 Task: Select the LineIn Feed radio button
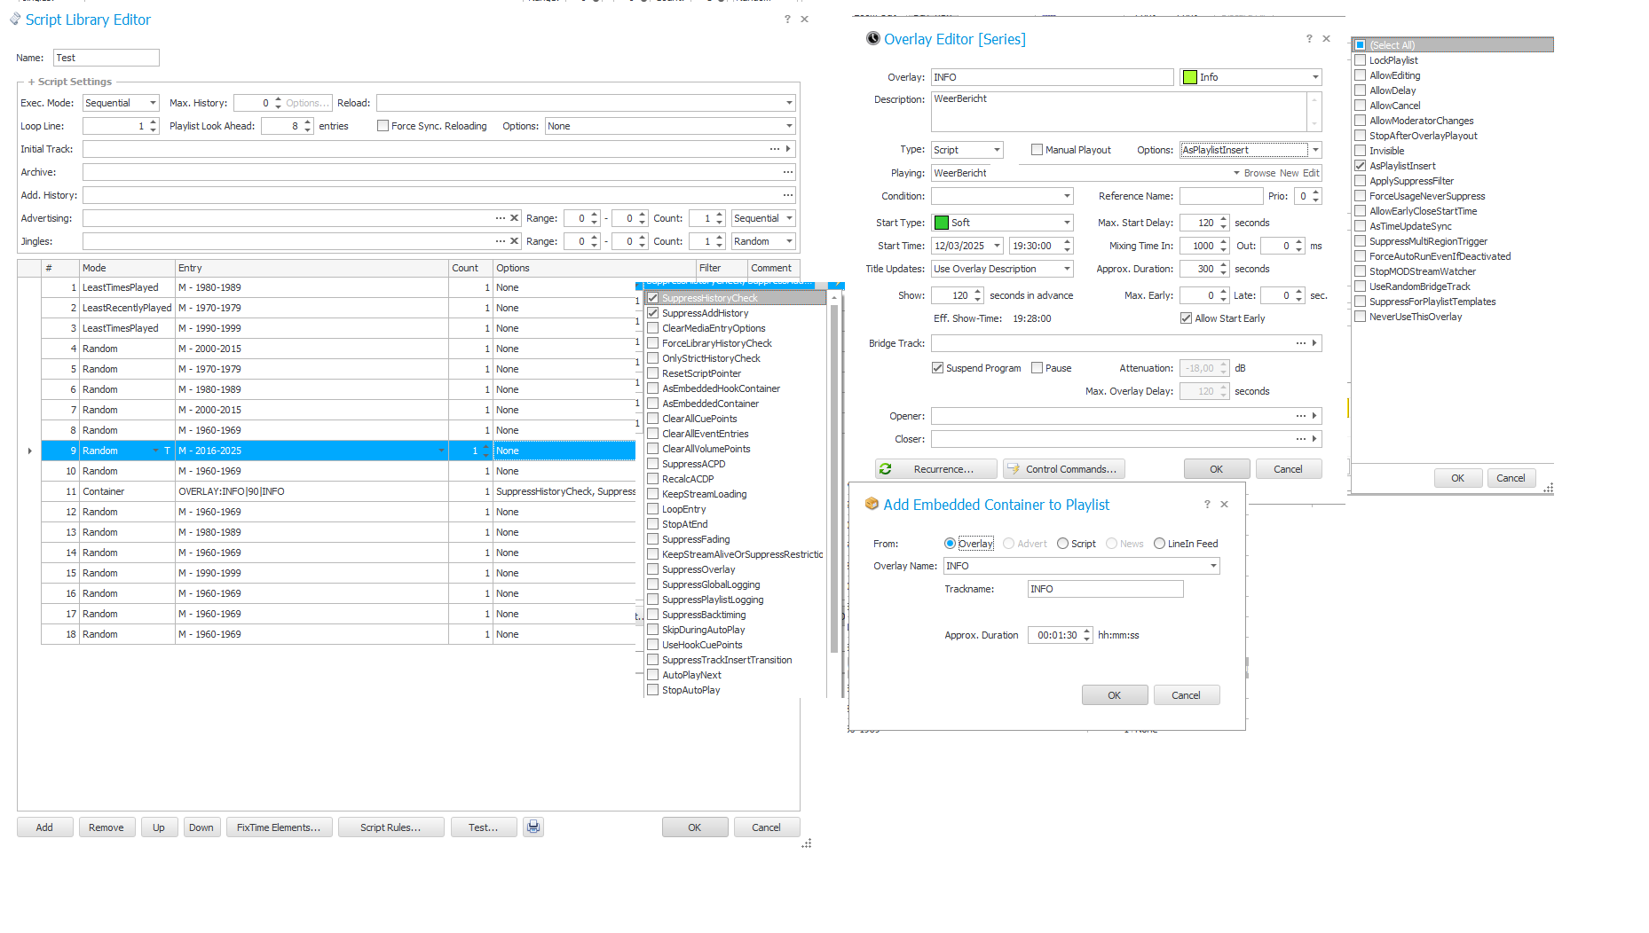(x=1159, y=544)
